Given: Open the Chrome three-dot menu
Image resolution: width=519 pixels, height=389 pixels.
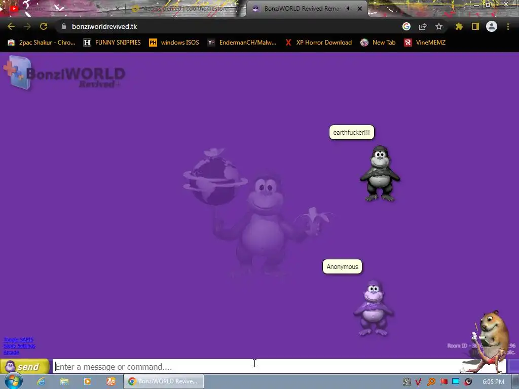Looking at the screenshot, I should click(508, 26).
